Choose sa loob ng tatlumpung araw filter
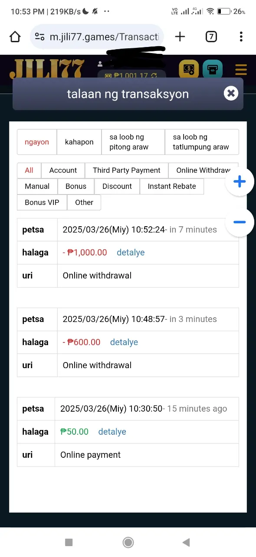The image size is (256, 557). tap(202, 142)
